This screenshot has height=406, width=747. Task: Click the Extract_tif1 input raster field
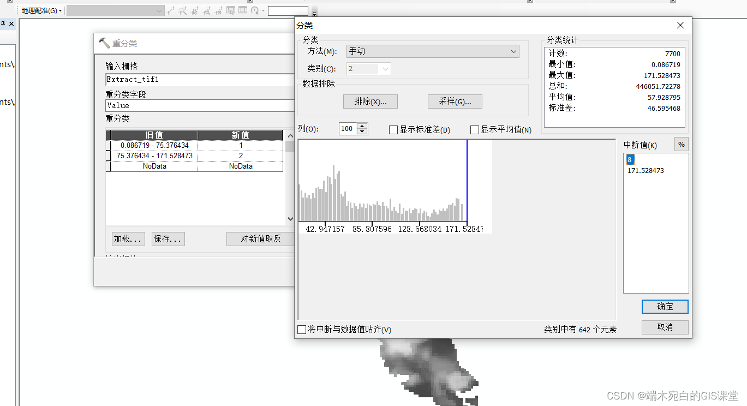pyautogui.click(x=200, y=80)
